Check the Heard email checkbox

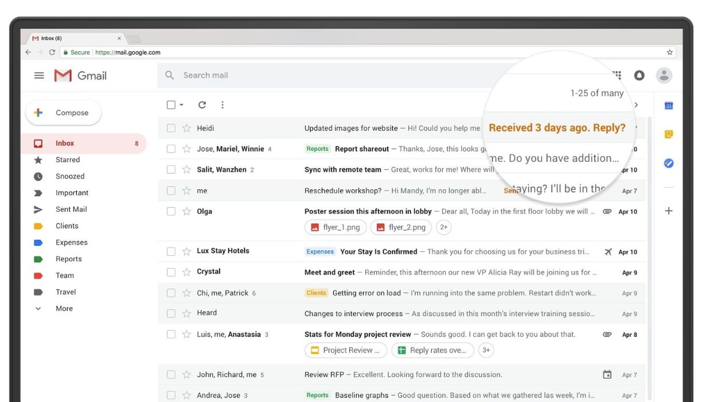coord(171,313)
